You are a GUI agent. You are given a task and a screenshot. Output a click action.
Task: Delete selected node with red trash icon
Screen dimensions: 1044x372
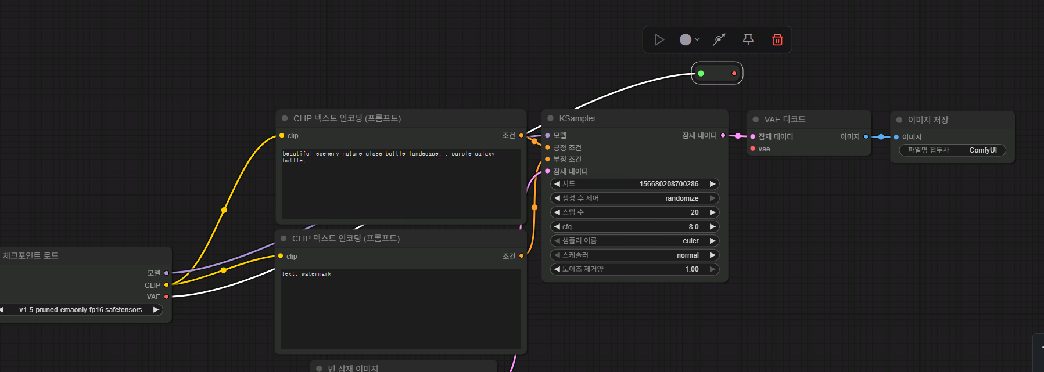777,39
